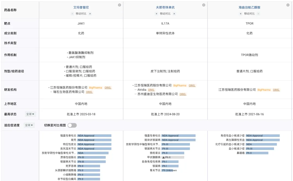293x181 pixels.
Task: Click the ORIG. tag next to Atridia
Action: (151, 90)
